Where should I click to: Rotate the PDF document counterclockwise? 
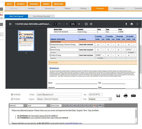pyautogui.click(x=91, y=24)
